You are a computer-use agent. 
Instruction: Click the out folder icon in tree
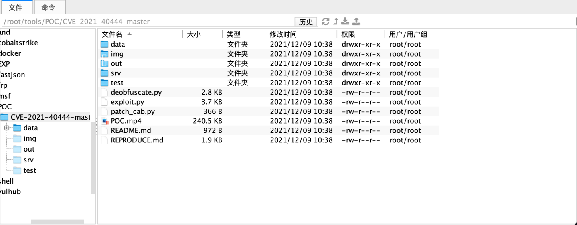coord(17,149)
